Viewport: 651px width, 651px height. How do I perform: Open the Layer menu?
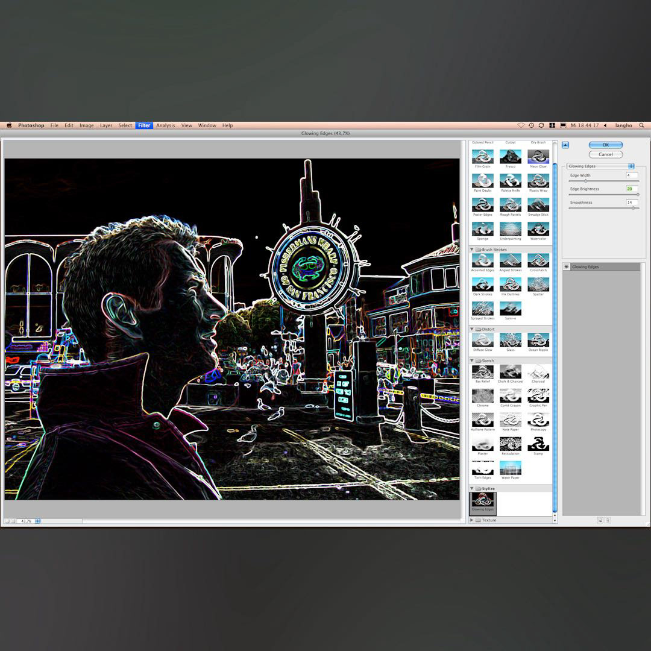coord(106,125)
